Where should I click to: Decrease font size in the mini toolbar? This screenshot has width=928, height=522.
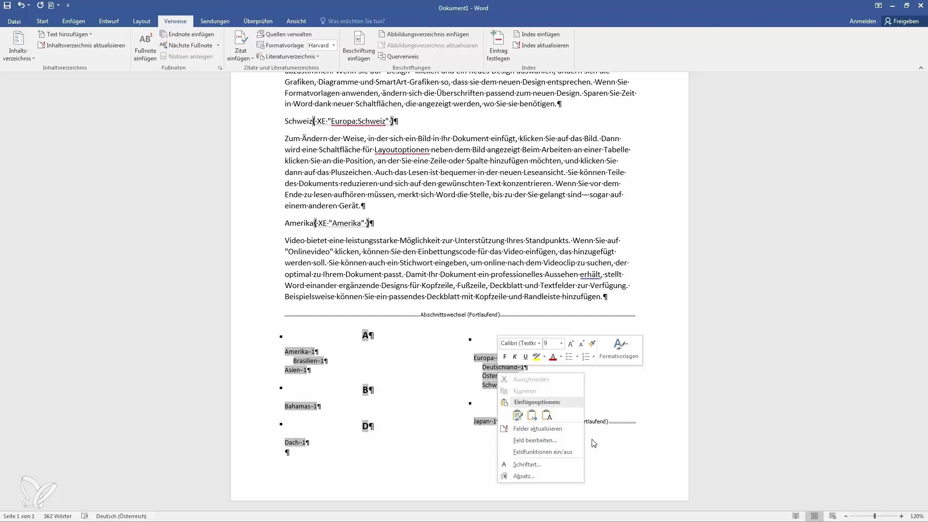tap(581, 344)
